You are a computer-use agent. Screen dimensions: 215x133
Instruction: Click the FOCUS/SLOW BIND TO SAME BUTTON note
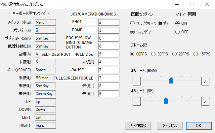tap(79, 43)
